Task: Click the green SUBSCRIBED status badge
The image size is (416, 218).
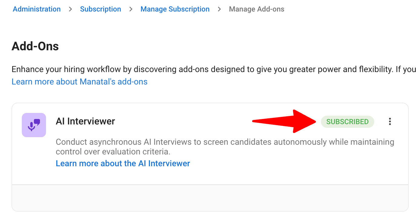Action: click(347, 122)
